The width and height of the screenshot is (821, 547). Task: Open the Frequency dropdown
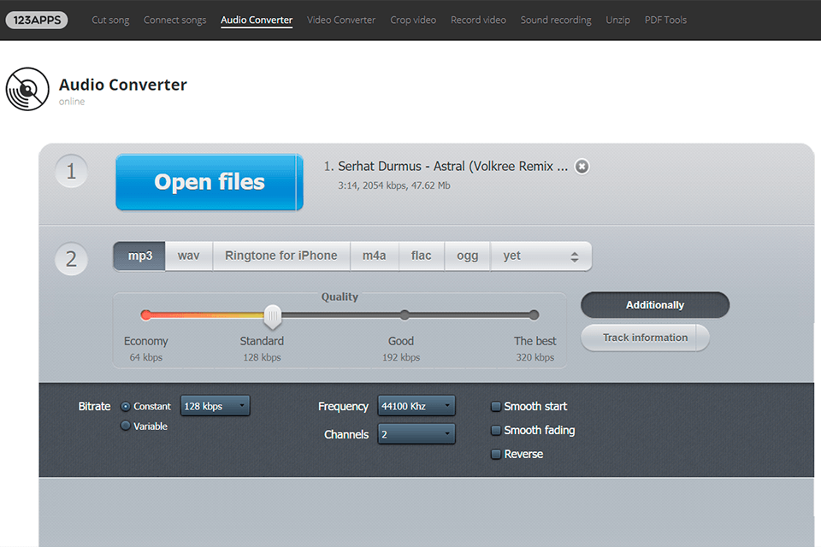[x=416, y=405]
